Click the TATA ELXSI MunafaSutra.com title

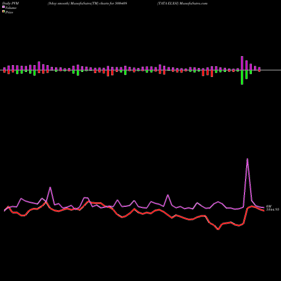tap(182, 3)
